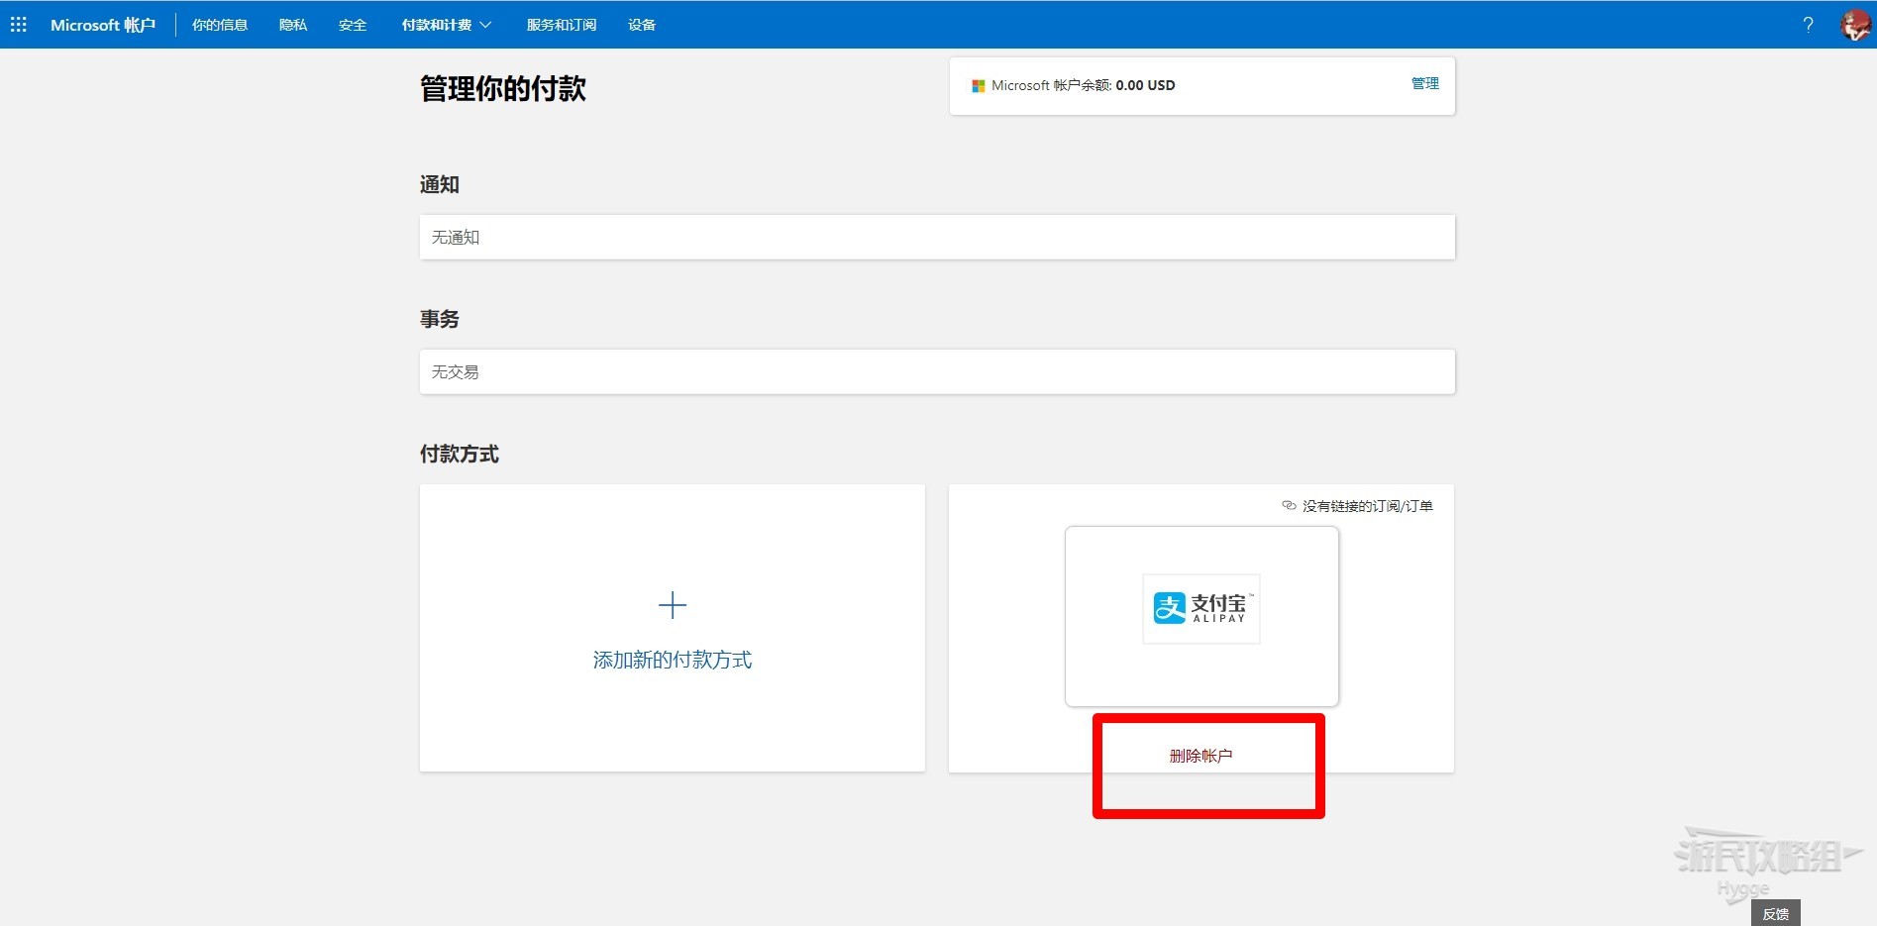This screenshot has width=1877, height=926.
Task: Click the 反馈 feedback button
Action: [1776, 913]
